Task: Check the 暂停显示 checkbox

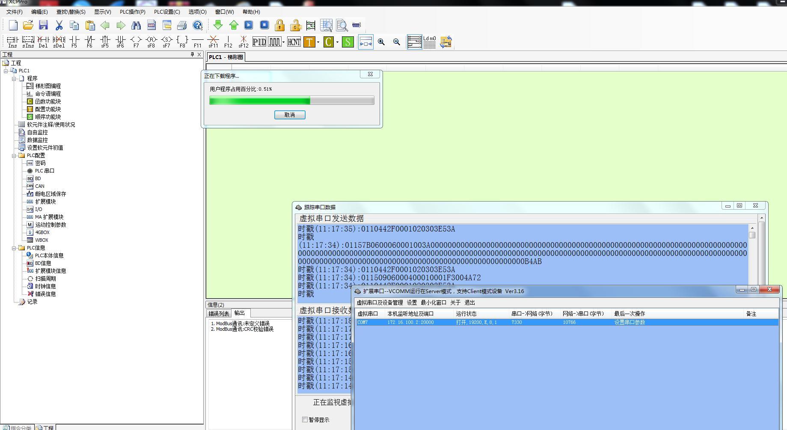Action: (305, 420)
